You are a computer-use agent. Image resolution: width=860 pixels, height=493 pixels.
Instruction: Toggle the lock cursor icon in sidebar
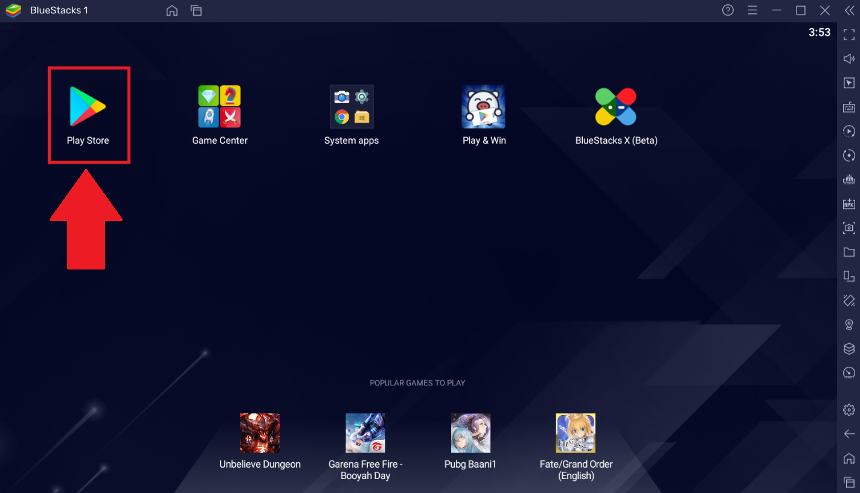click(849, 83)
